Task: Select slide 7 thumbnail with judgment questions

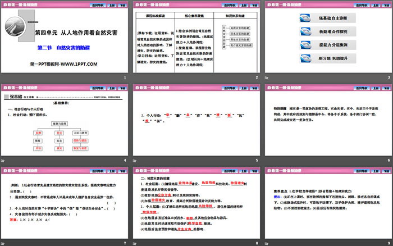Action: pos(65,204)
